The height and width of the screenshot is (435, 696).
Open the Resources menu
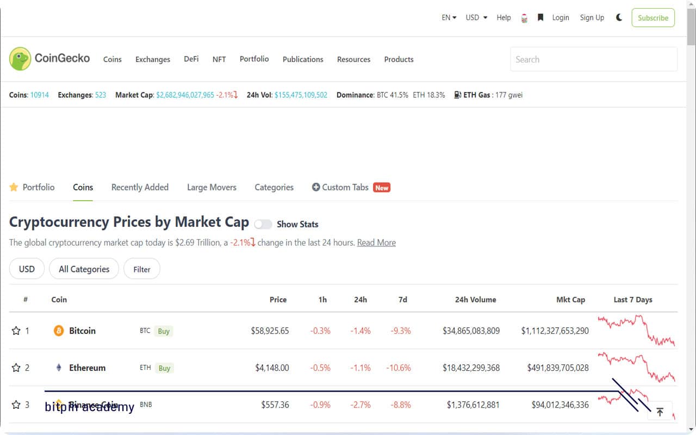(x=353, y=59)
